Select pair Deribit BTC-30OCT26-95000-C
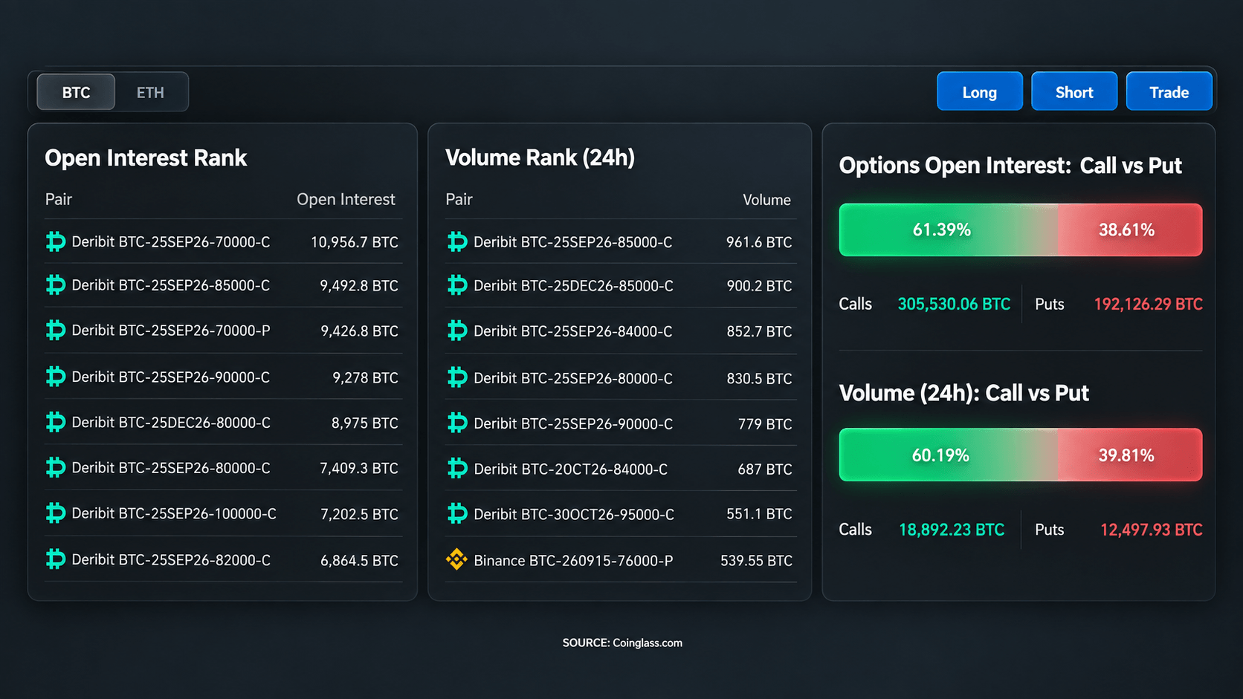The image size is (1243, 699). (x=574, y=514)
